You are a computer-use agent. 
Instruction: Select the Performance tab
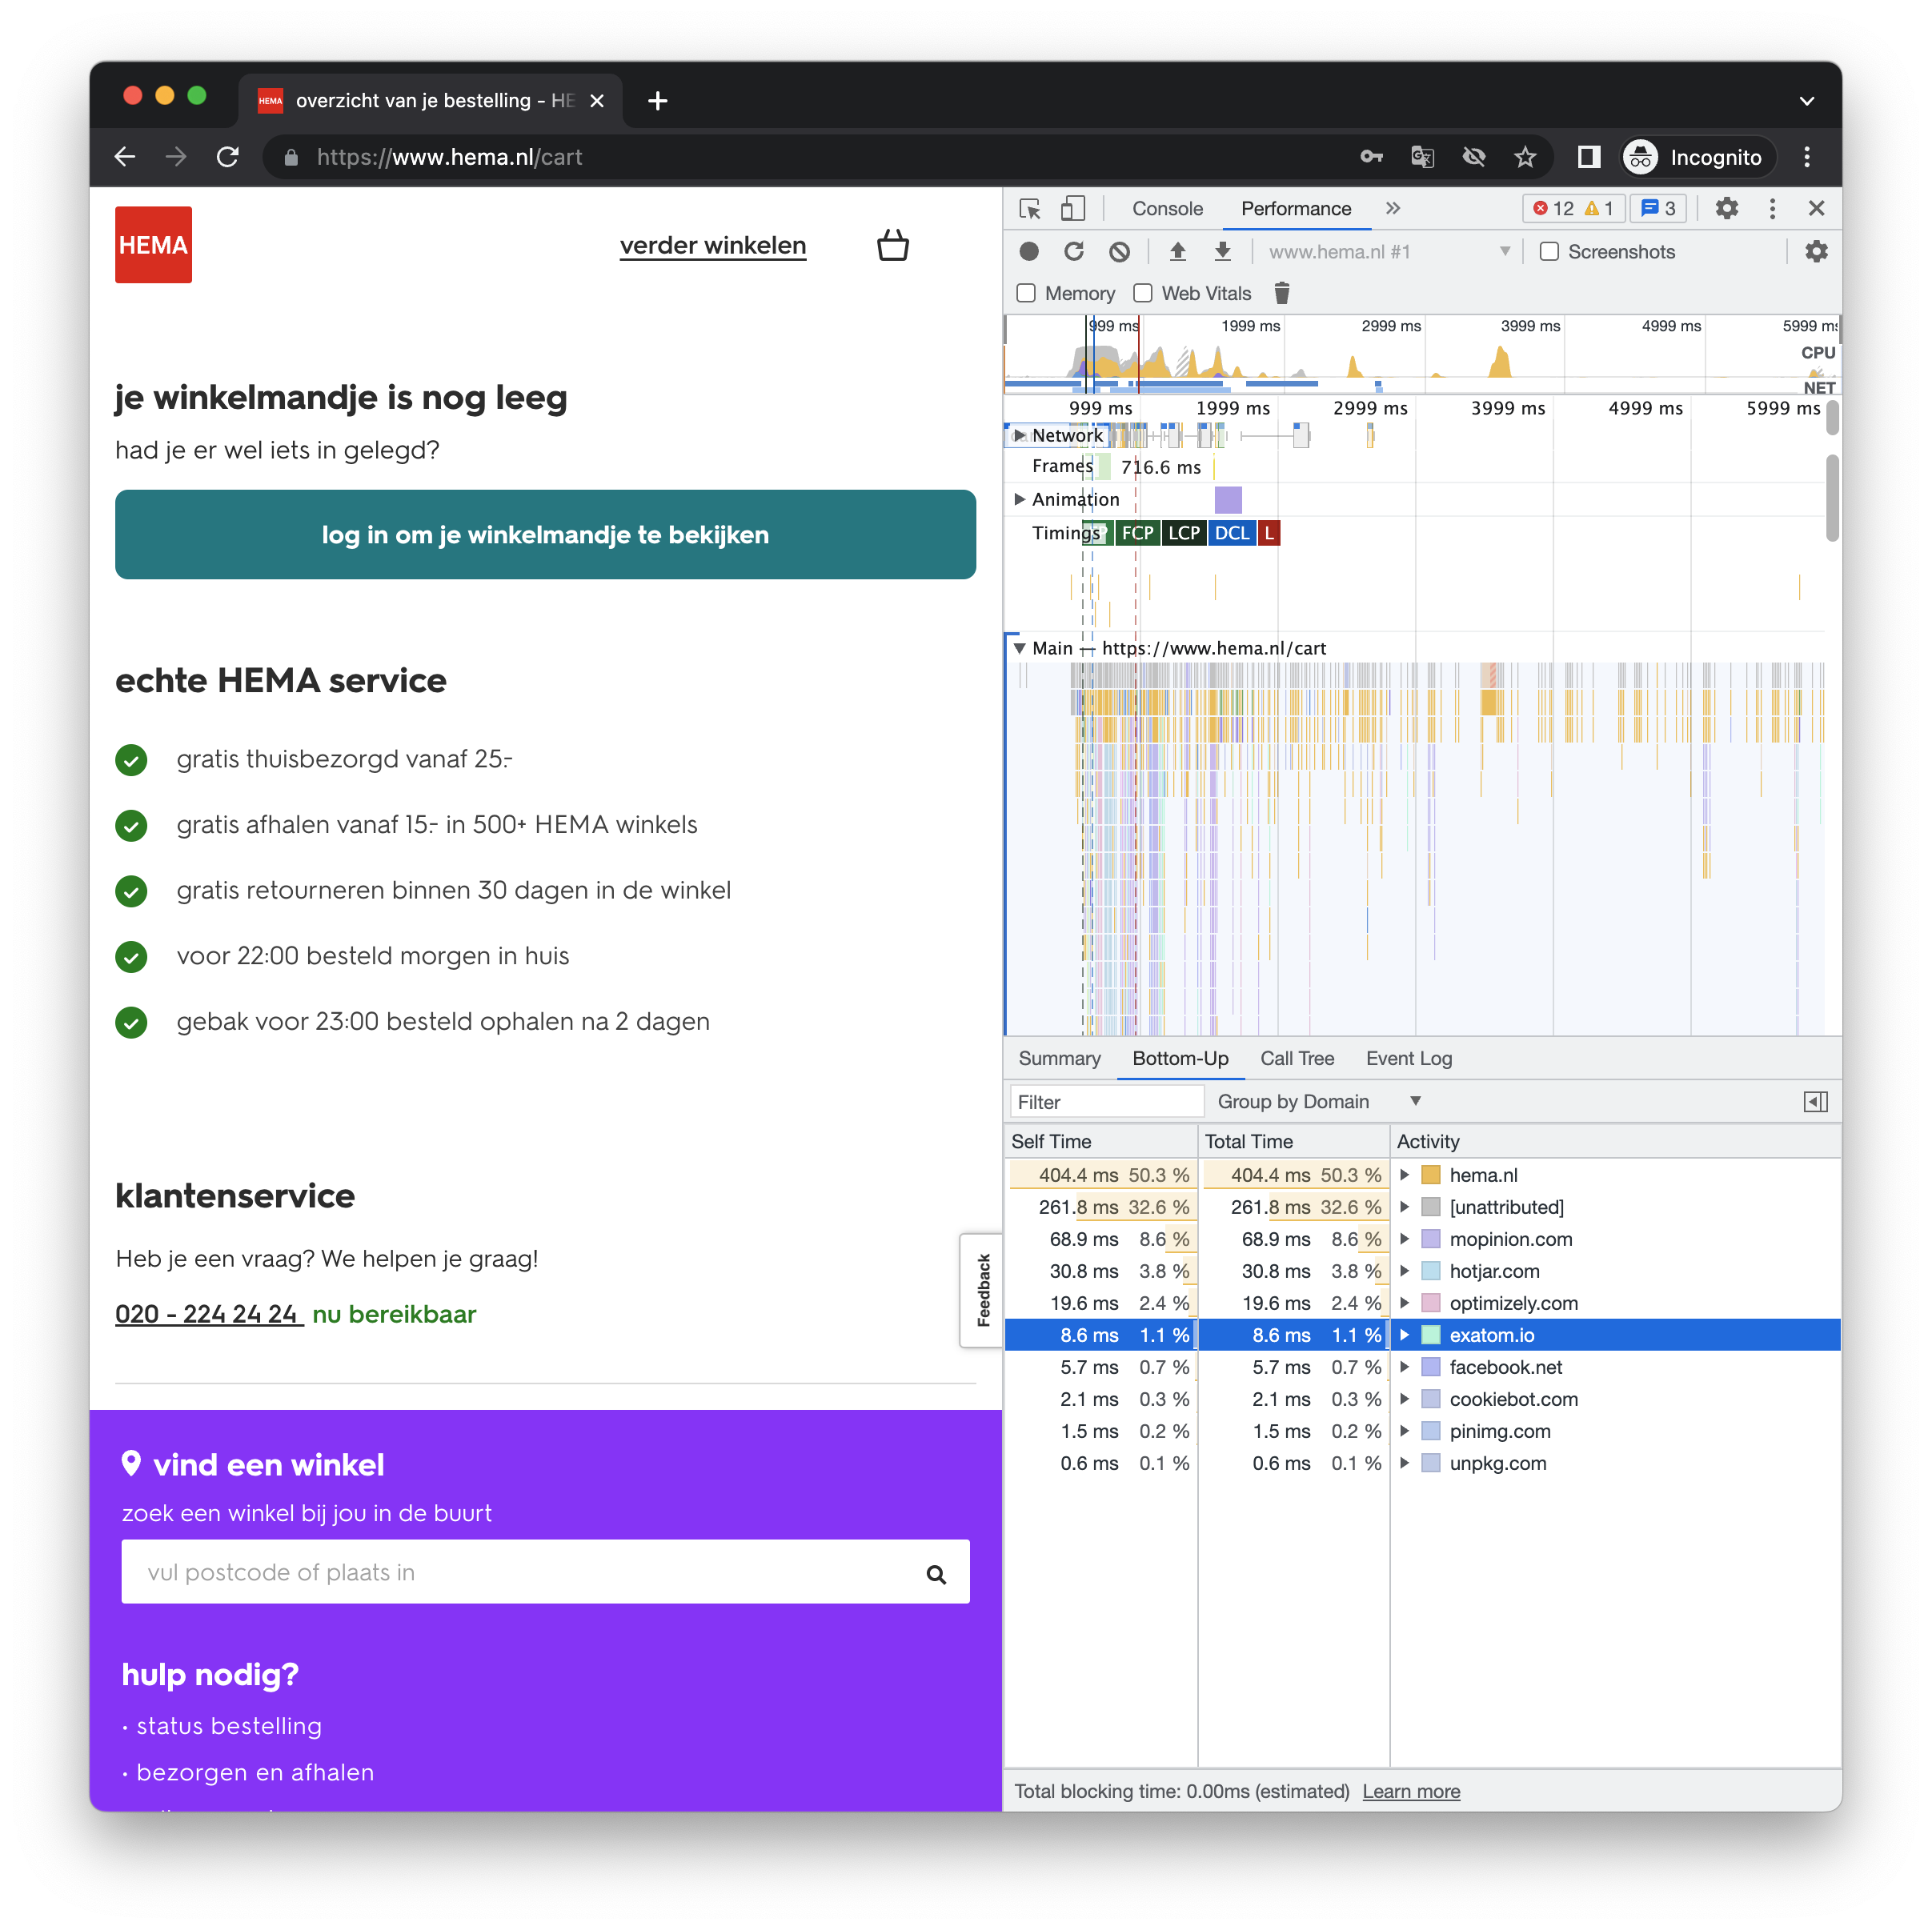(1296, 208)
